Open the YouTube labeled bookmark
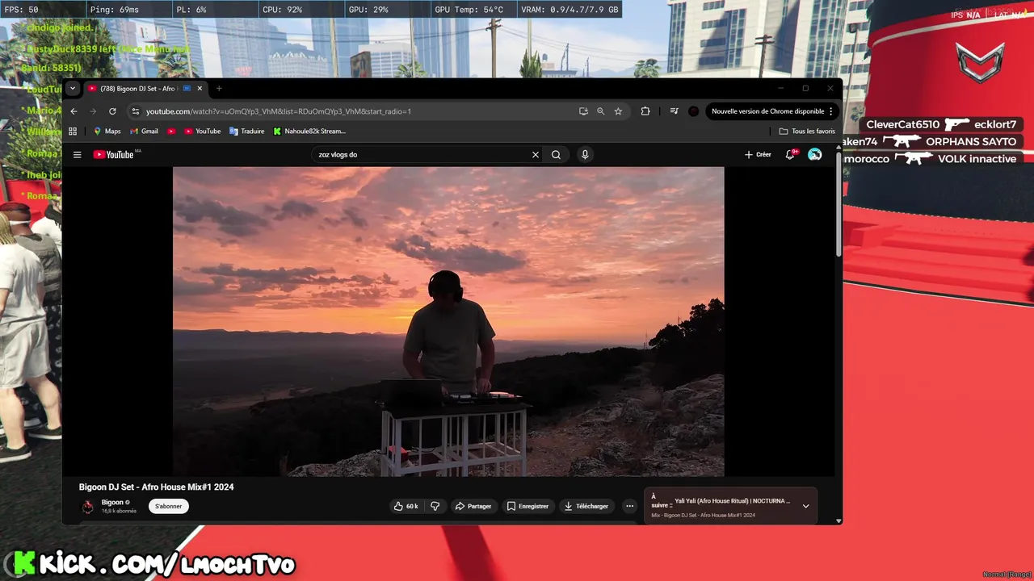Screen dimensions: 1034x581 pyautogui.click(x=202, y=131)
